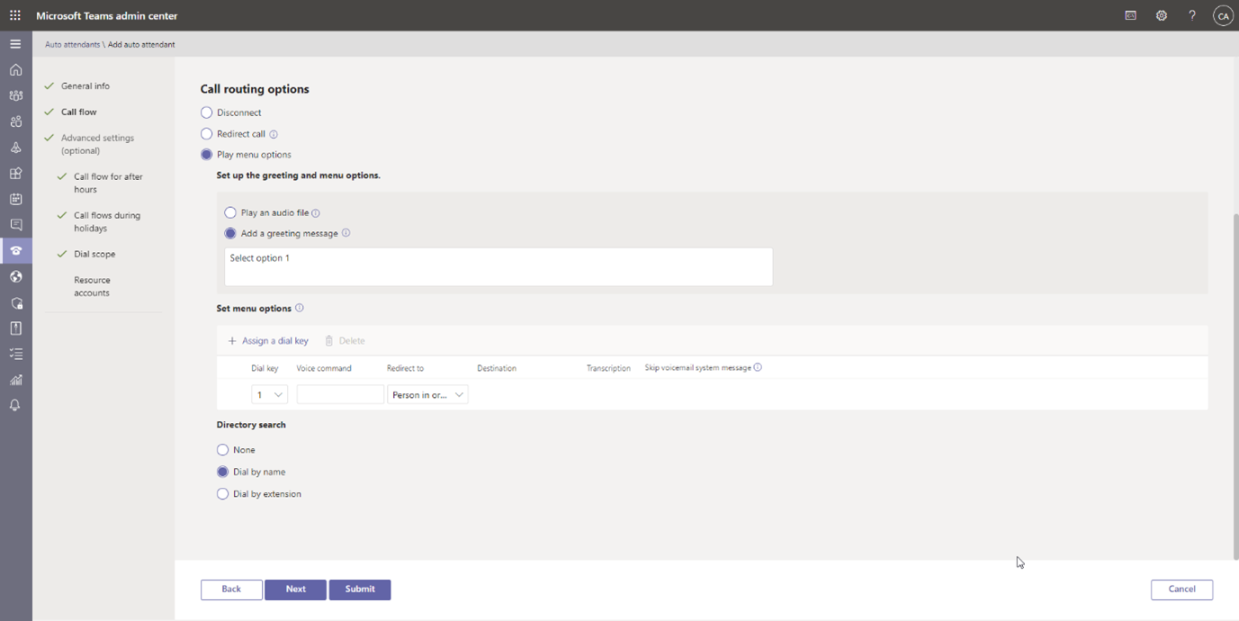Image resolution: width=1239 pixels, height=621 pixels.
Task: Click info icon by Skip voicemail system message
Action: click(758, 367)
